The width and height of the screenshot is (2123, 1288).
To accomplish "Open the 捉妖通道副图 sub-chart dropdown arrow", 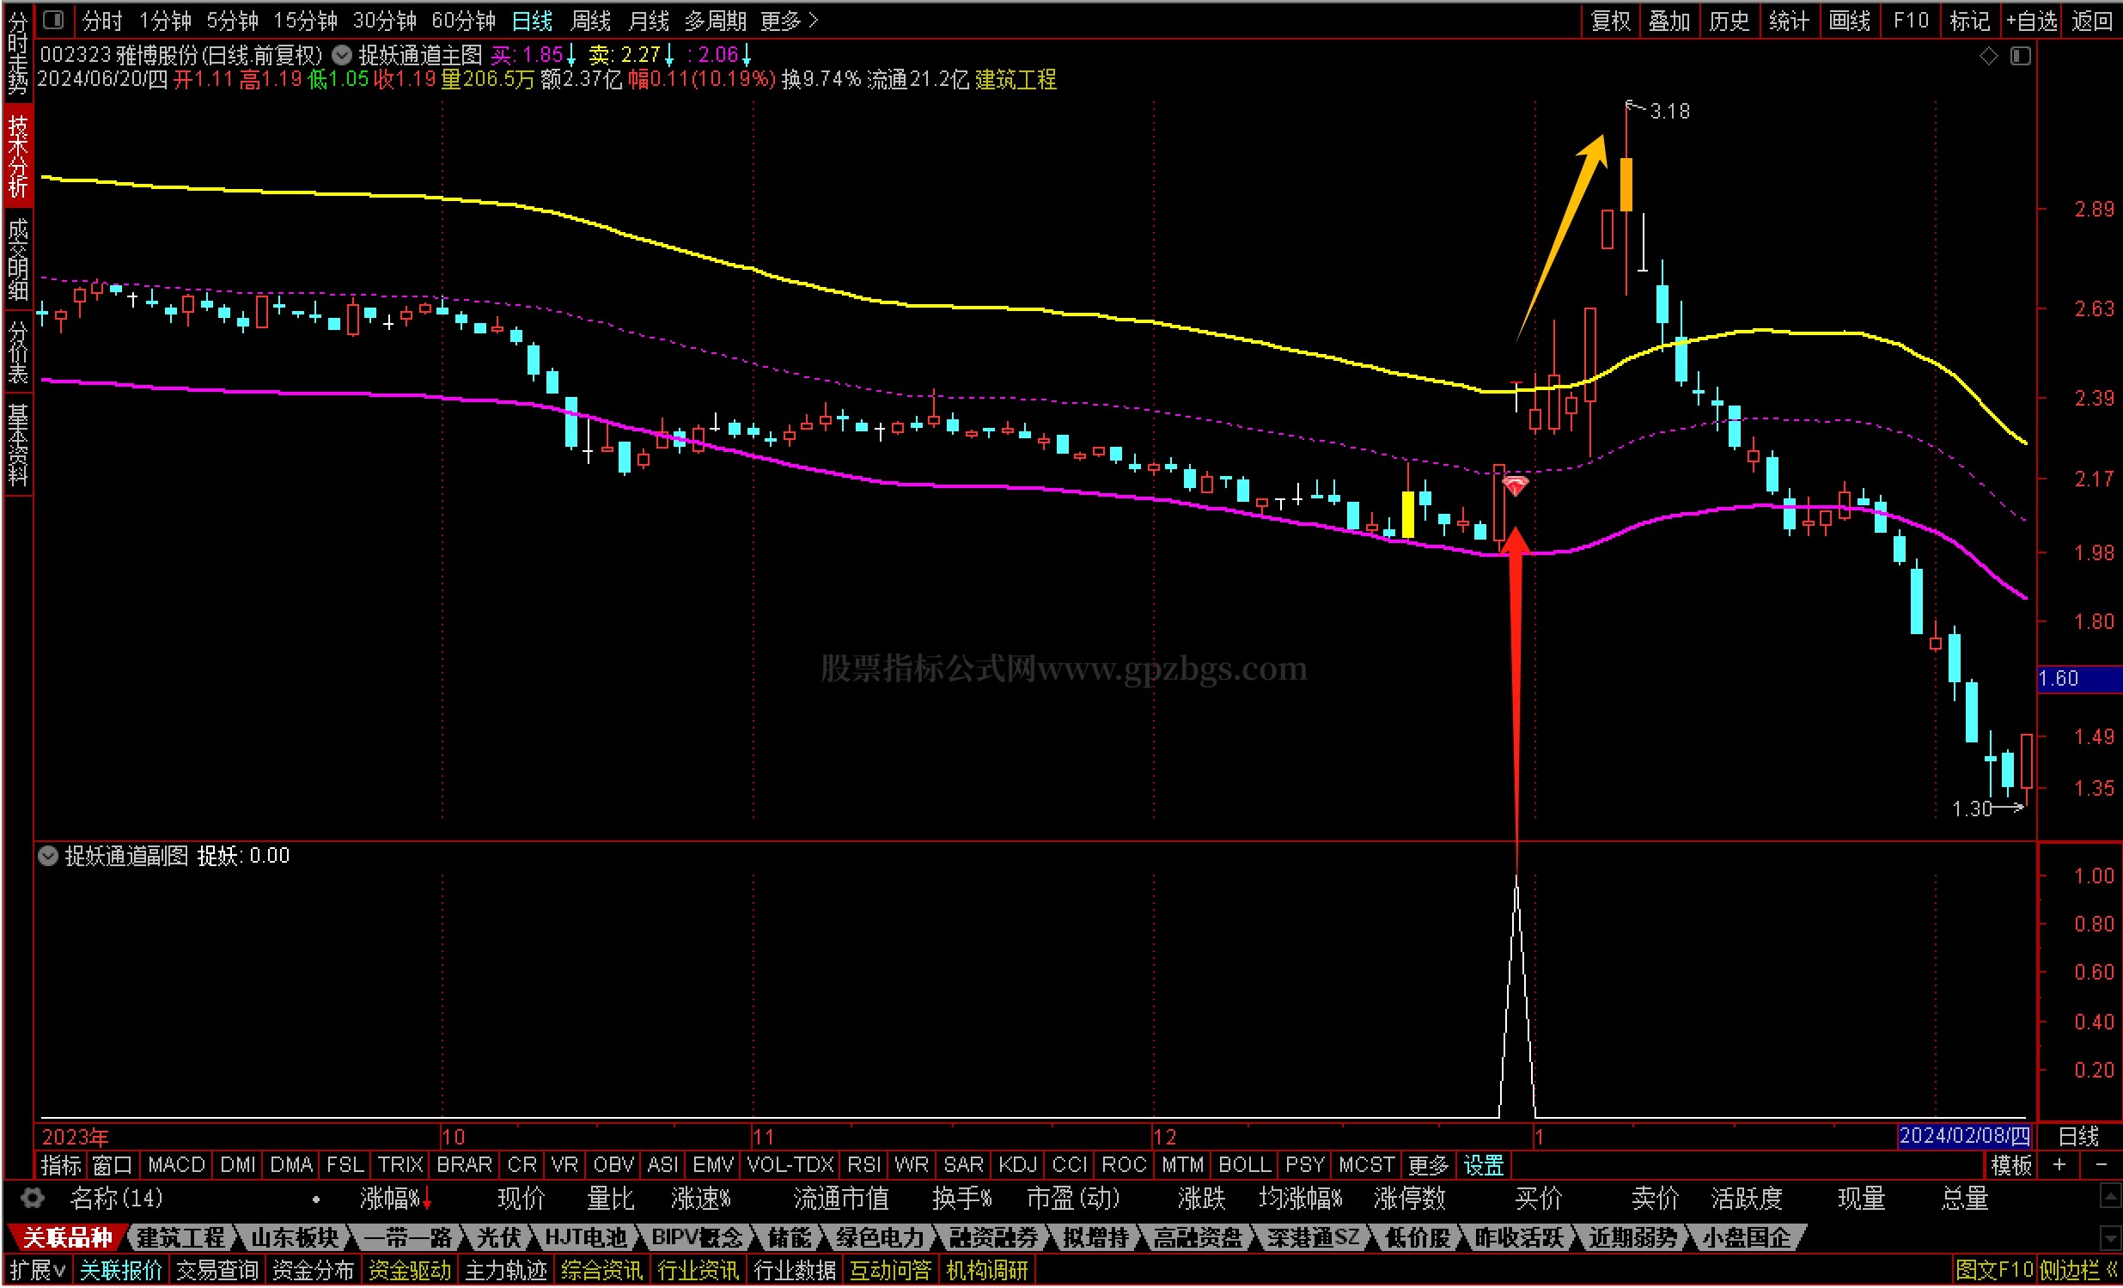I will click(48, 856).
